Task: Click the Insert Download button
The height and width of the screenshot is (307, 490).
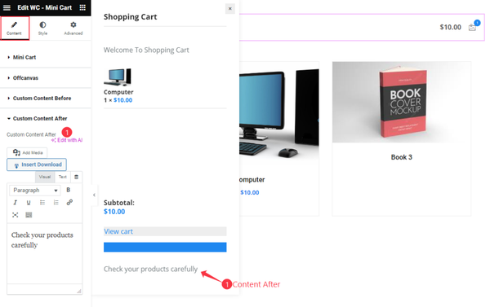Action: pyautogui.click(x=37, y=164)
